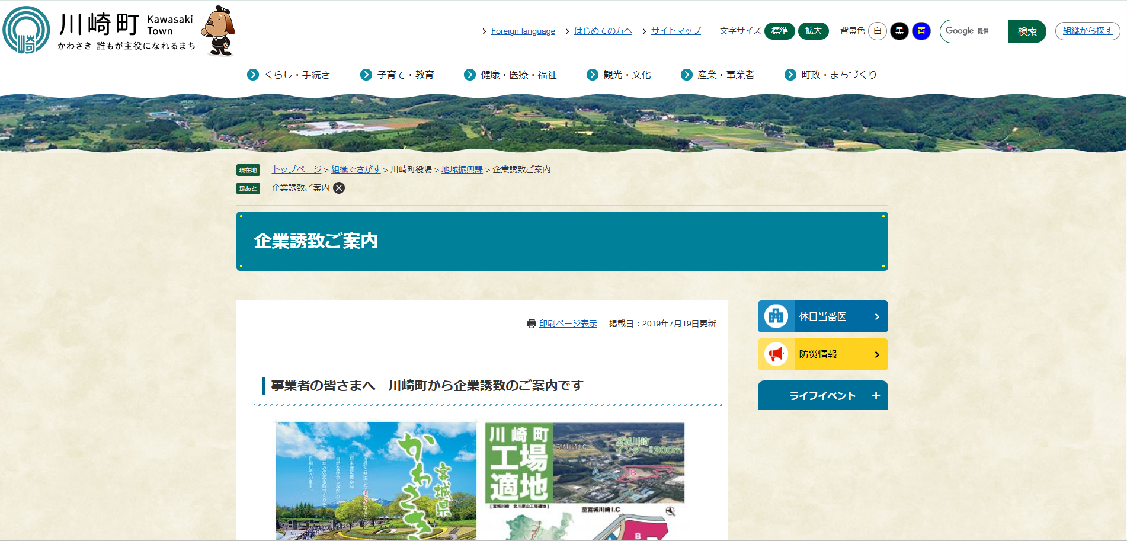Image resolution: width=1127 pixels, height=541 pixels.
Task: Click the 企業誘致ご案内 page title heading
Action: (x=316, y=241)
